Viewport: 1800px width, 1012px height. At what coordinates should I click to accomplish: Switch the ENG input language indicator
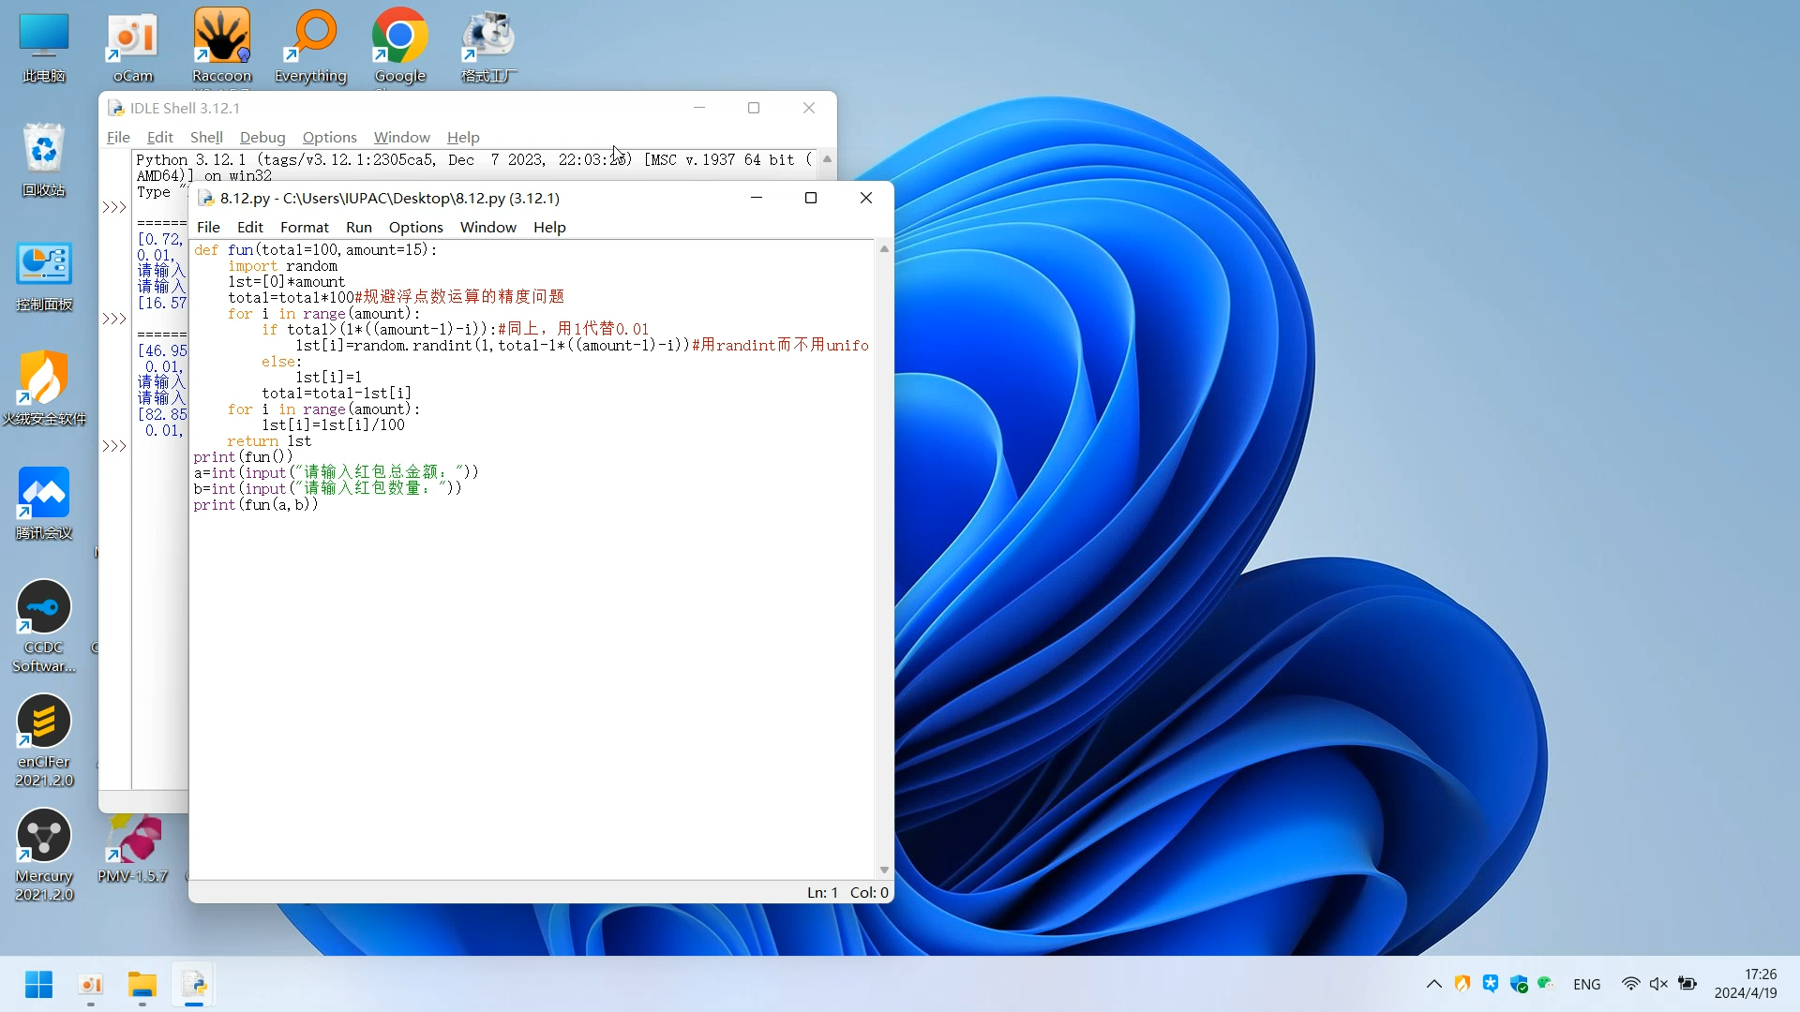pyautogui.click(x=1586, y=984)
